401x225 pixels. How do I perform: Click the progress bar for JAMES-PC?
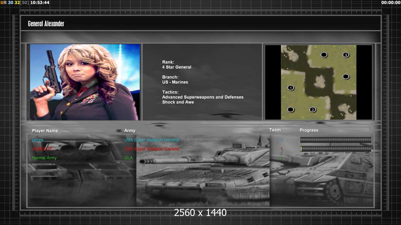click(x=336, y=149)
